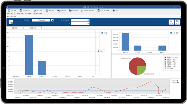Click the 최대수명 bar in the usage chart

click(126, 42)
